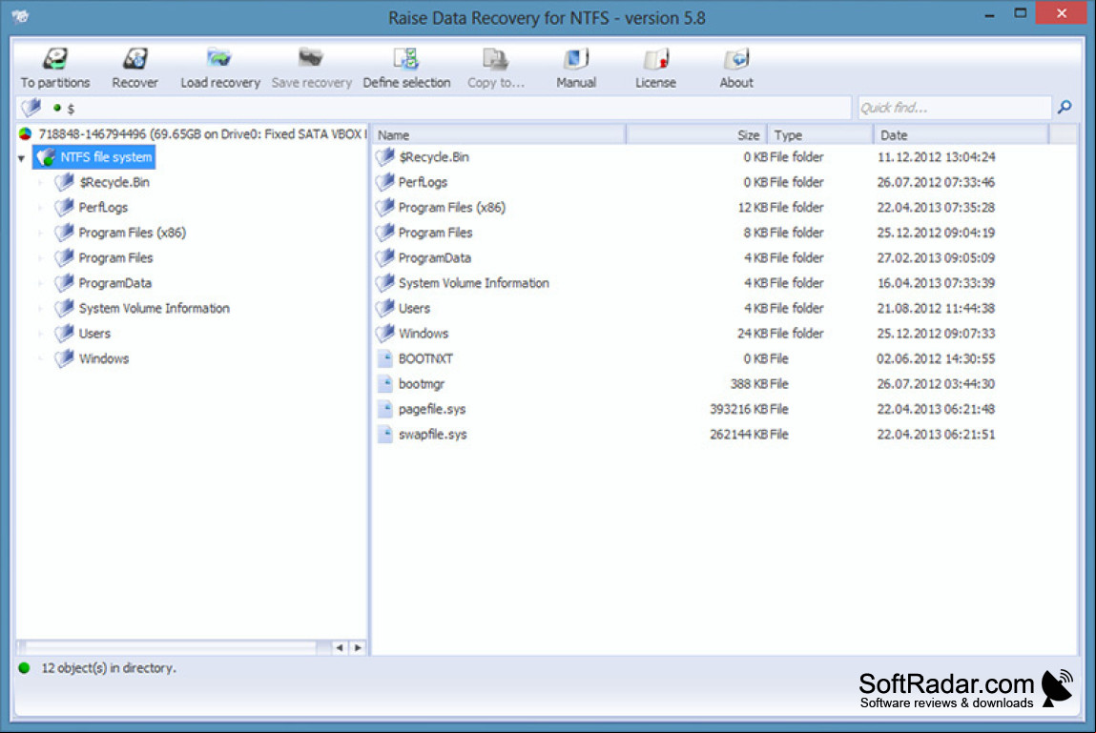The height and width of the screenshot is (733, 1096).
Task: Click the path bar folder icon
Action: click(x=31, y=108)
